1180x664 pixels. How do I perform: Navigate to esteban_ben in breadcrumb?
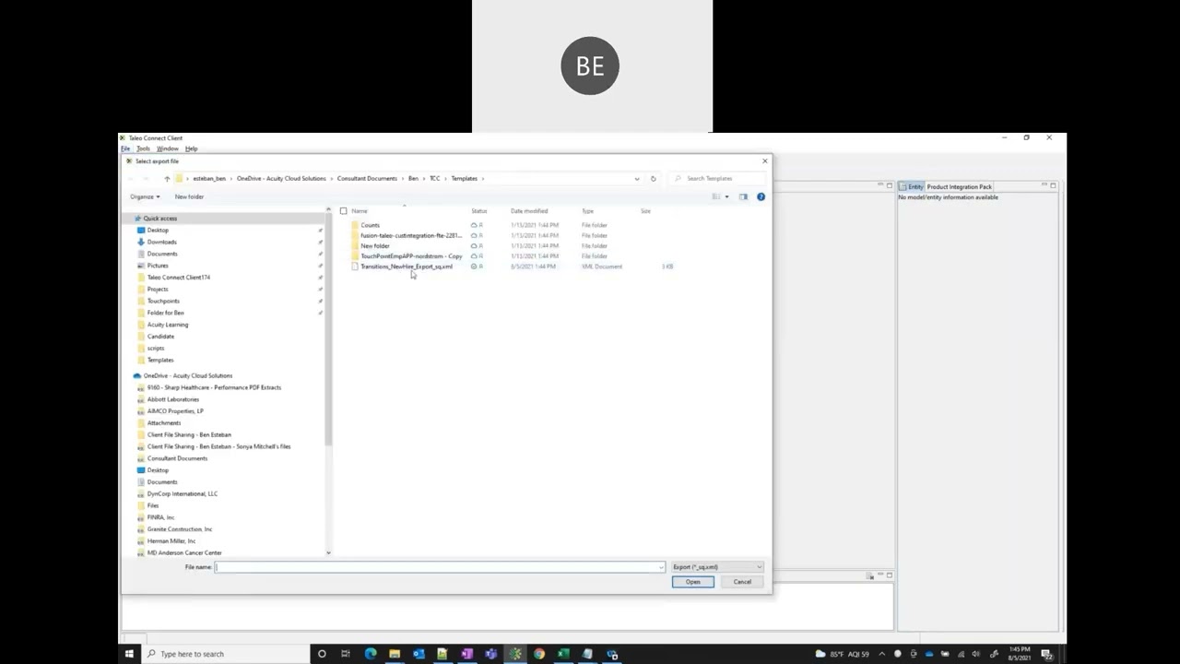(x=209, y=178)
